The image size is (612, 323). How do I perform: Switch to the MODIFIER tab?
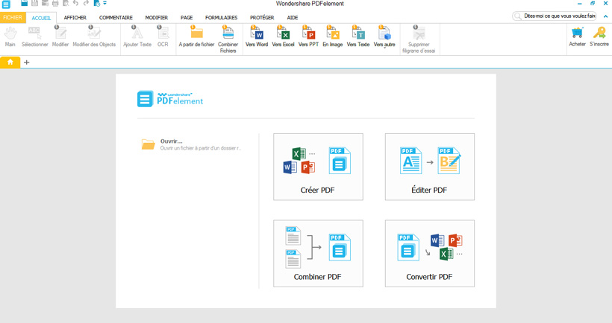pos(157,18)
